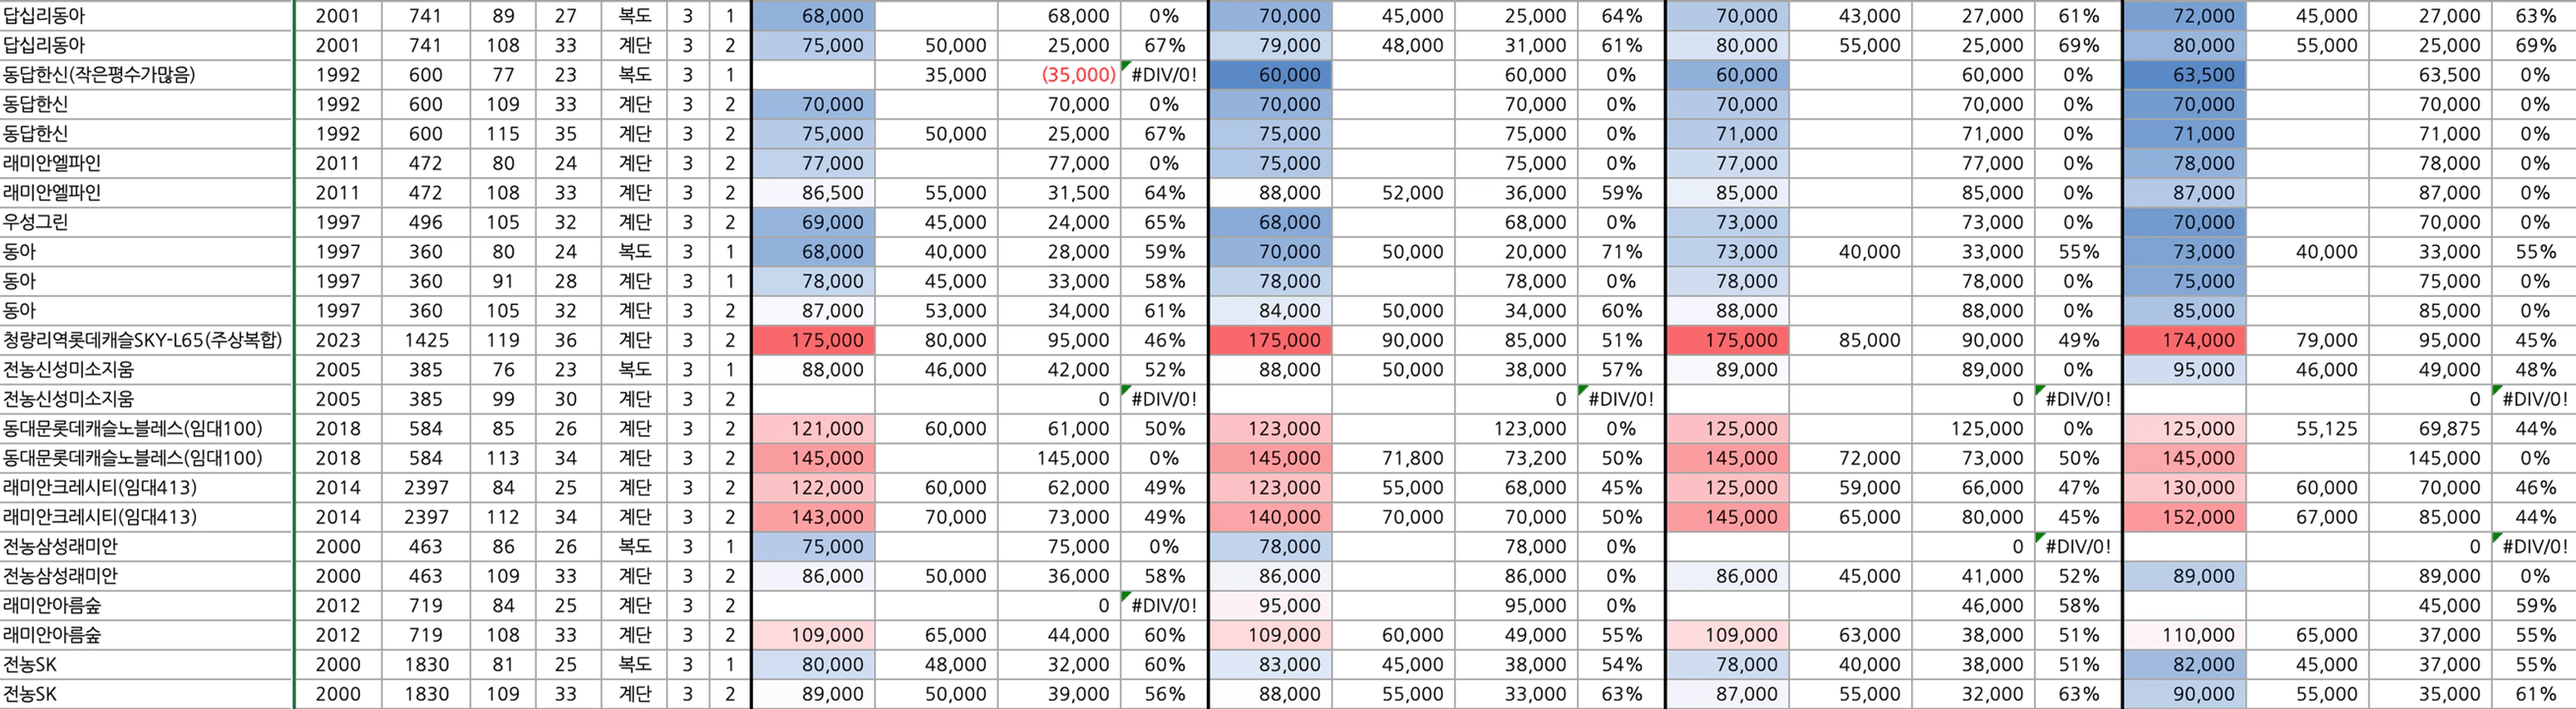Select the 청량리역롯데캐슬SKY-L65(주상복합) name cell
Image resolution: width=2576 pixels, height=709 pixels.
[x=147, y=340]
